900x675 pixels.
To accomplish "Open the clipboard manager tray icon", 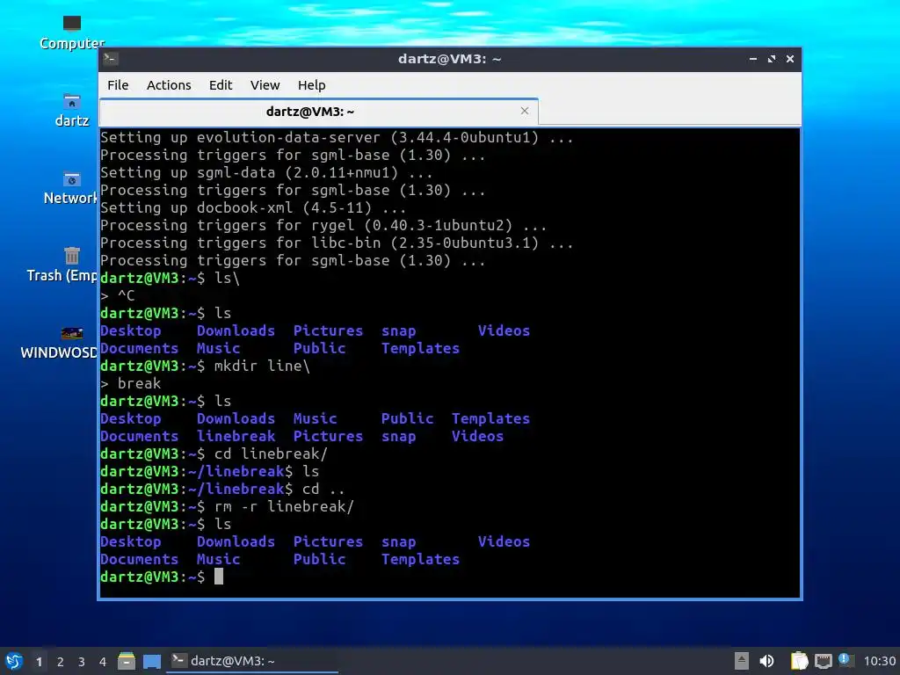I will point(798,661).
